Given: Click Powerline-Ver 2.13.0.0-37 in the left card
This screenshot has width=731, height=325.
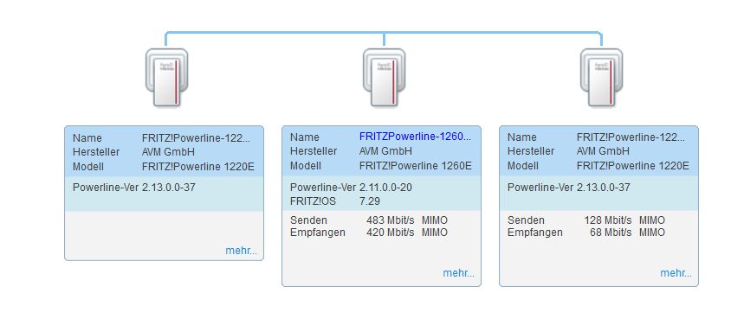Looking at the screenshot, I should [134, 188].
